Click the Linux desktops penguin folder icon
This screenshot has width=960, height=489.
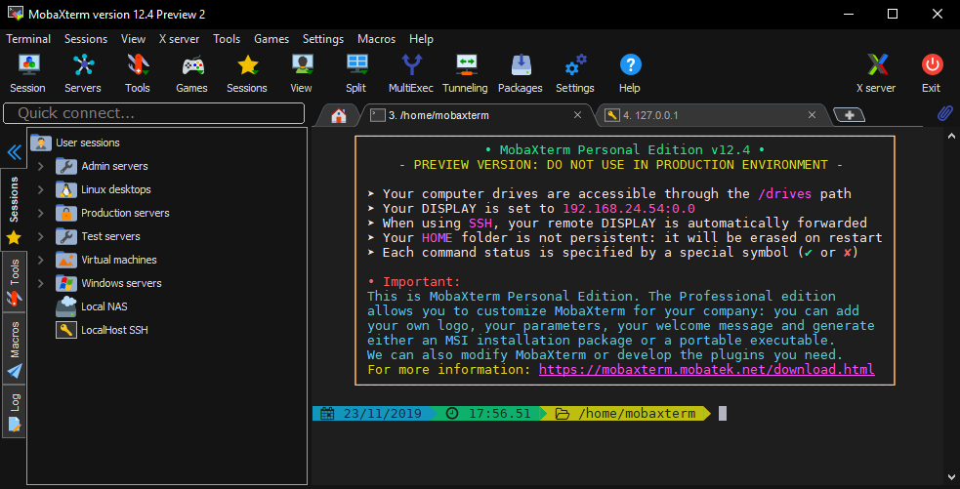point(66,189)
